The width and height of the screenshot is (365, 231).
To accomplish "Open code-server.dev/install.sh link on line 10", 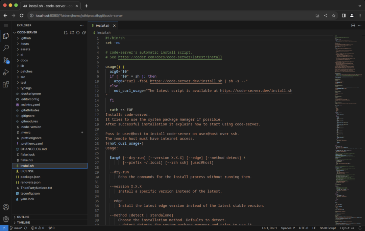I will [x=186, y=81].
